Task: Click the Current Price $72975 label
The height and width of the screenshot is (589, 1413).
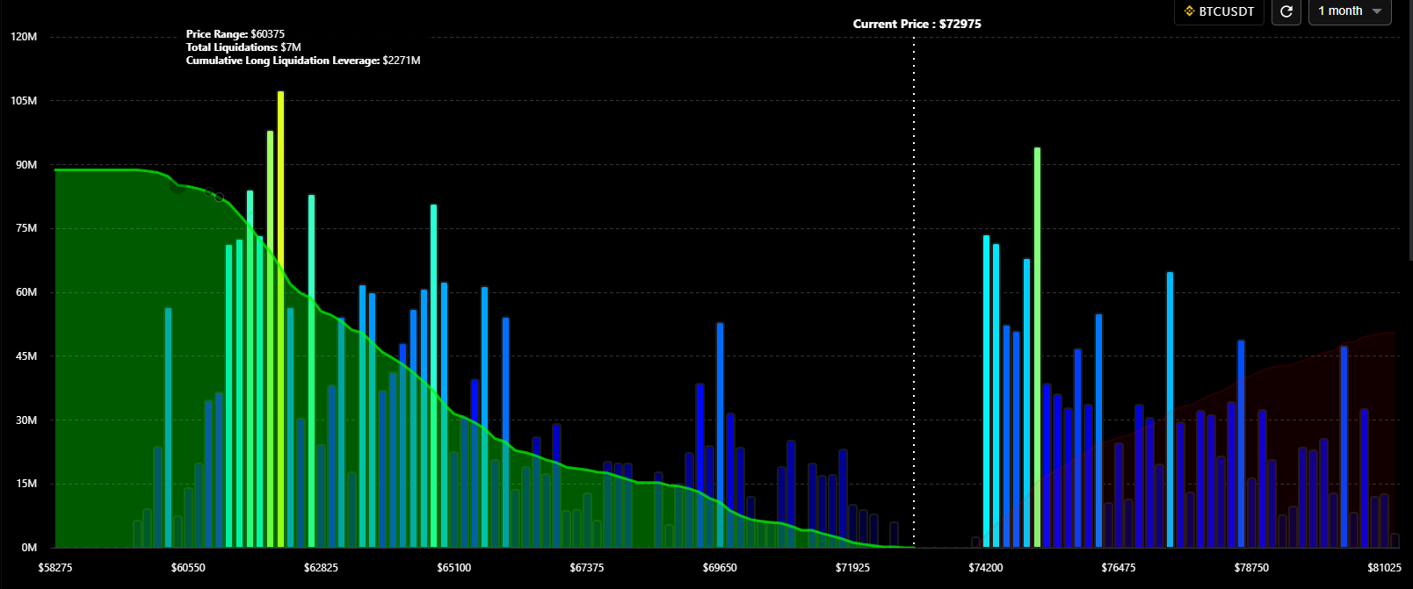Action: (x=917, y=24)
